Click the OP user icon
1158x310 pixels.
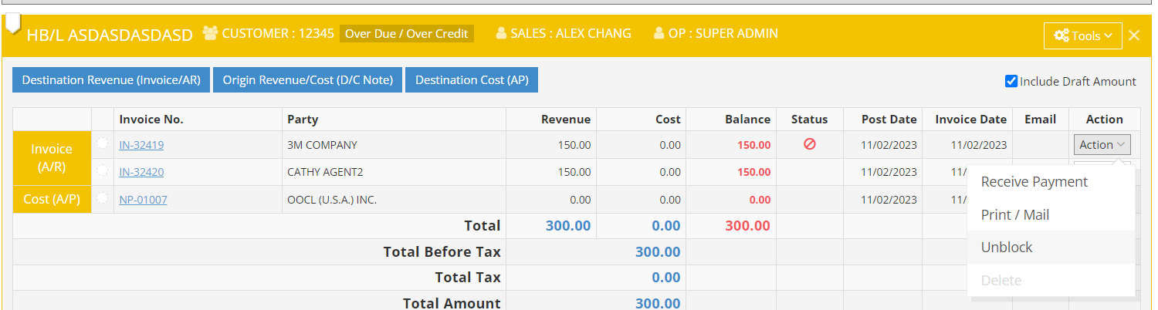659,33
